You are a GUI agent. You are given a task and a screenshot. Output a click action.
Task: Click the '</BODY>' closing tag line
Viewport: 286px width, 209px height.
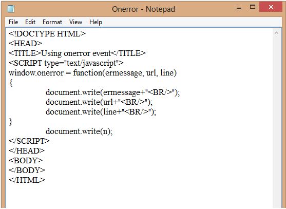click(x=27, y=170)
